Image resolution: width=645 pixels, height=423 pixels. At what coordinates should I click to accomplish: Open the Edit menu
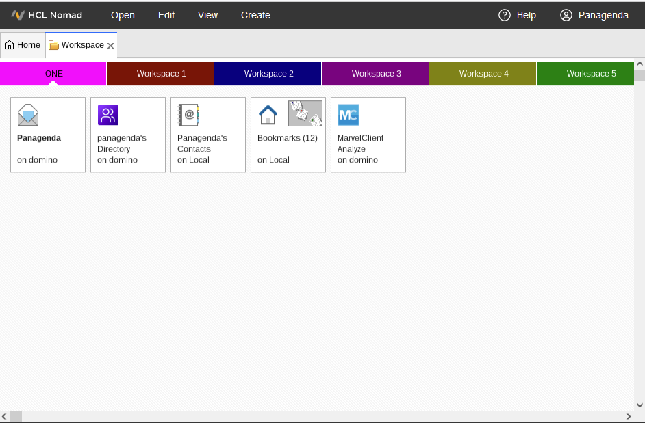[166, 15]
